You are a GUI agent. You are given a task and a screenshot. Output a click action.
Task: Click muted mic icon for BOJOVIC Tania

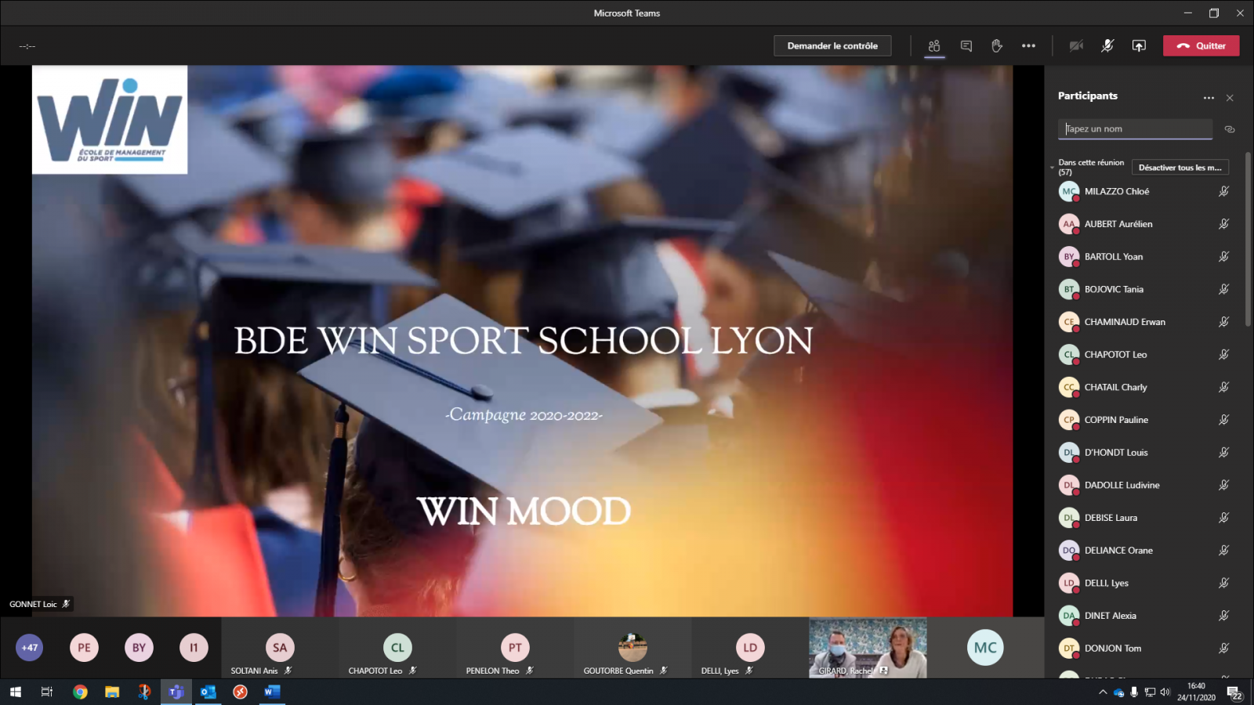tap(1223, 289)
